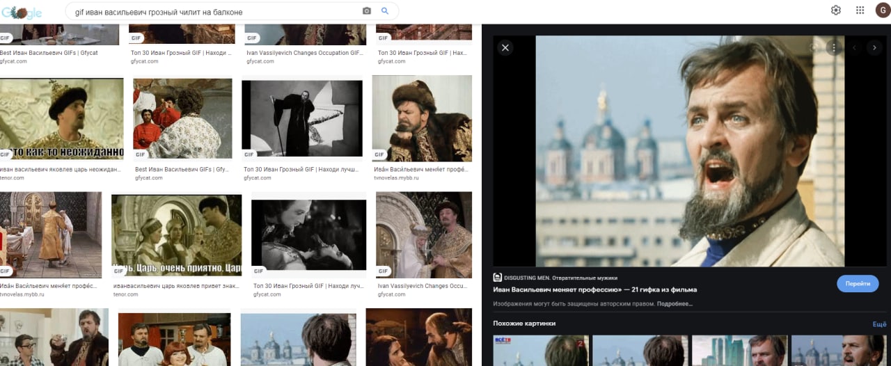Open 'Ivan Vassilyevich Changes Occupation GIF...' top-row title
The height and width of the screenshot is (366, 891).
(x=304, y=53)
